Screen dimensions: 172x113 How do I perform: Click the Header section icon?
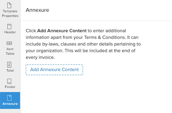pyautogui.click(x=10, y=26)
